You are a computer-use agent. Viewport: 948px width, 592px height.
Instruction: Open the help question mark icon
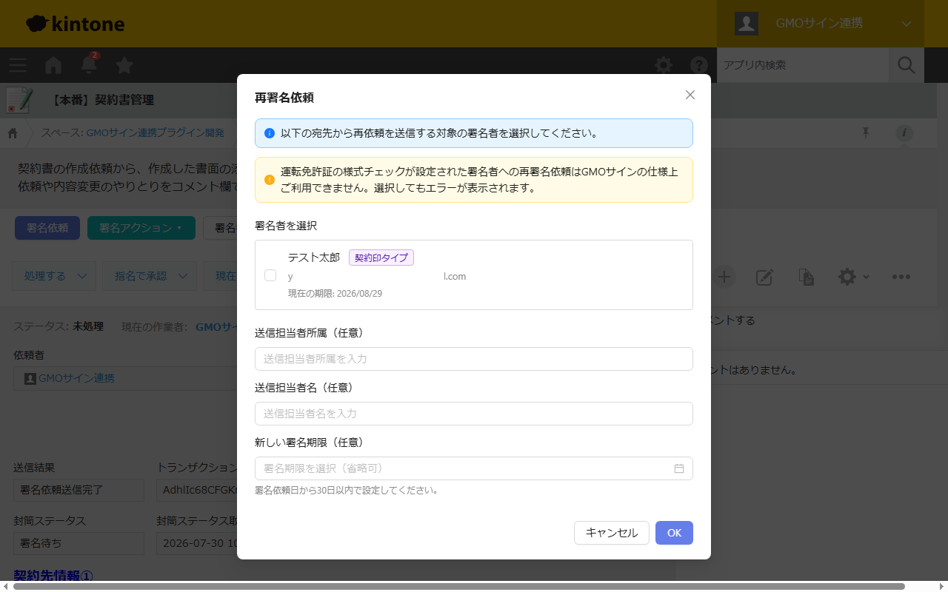click(x=699, y=65)
